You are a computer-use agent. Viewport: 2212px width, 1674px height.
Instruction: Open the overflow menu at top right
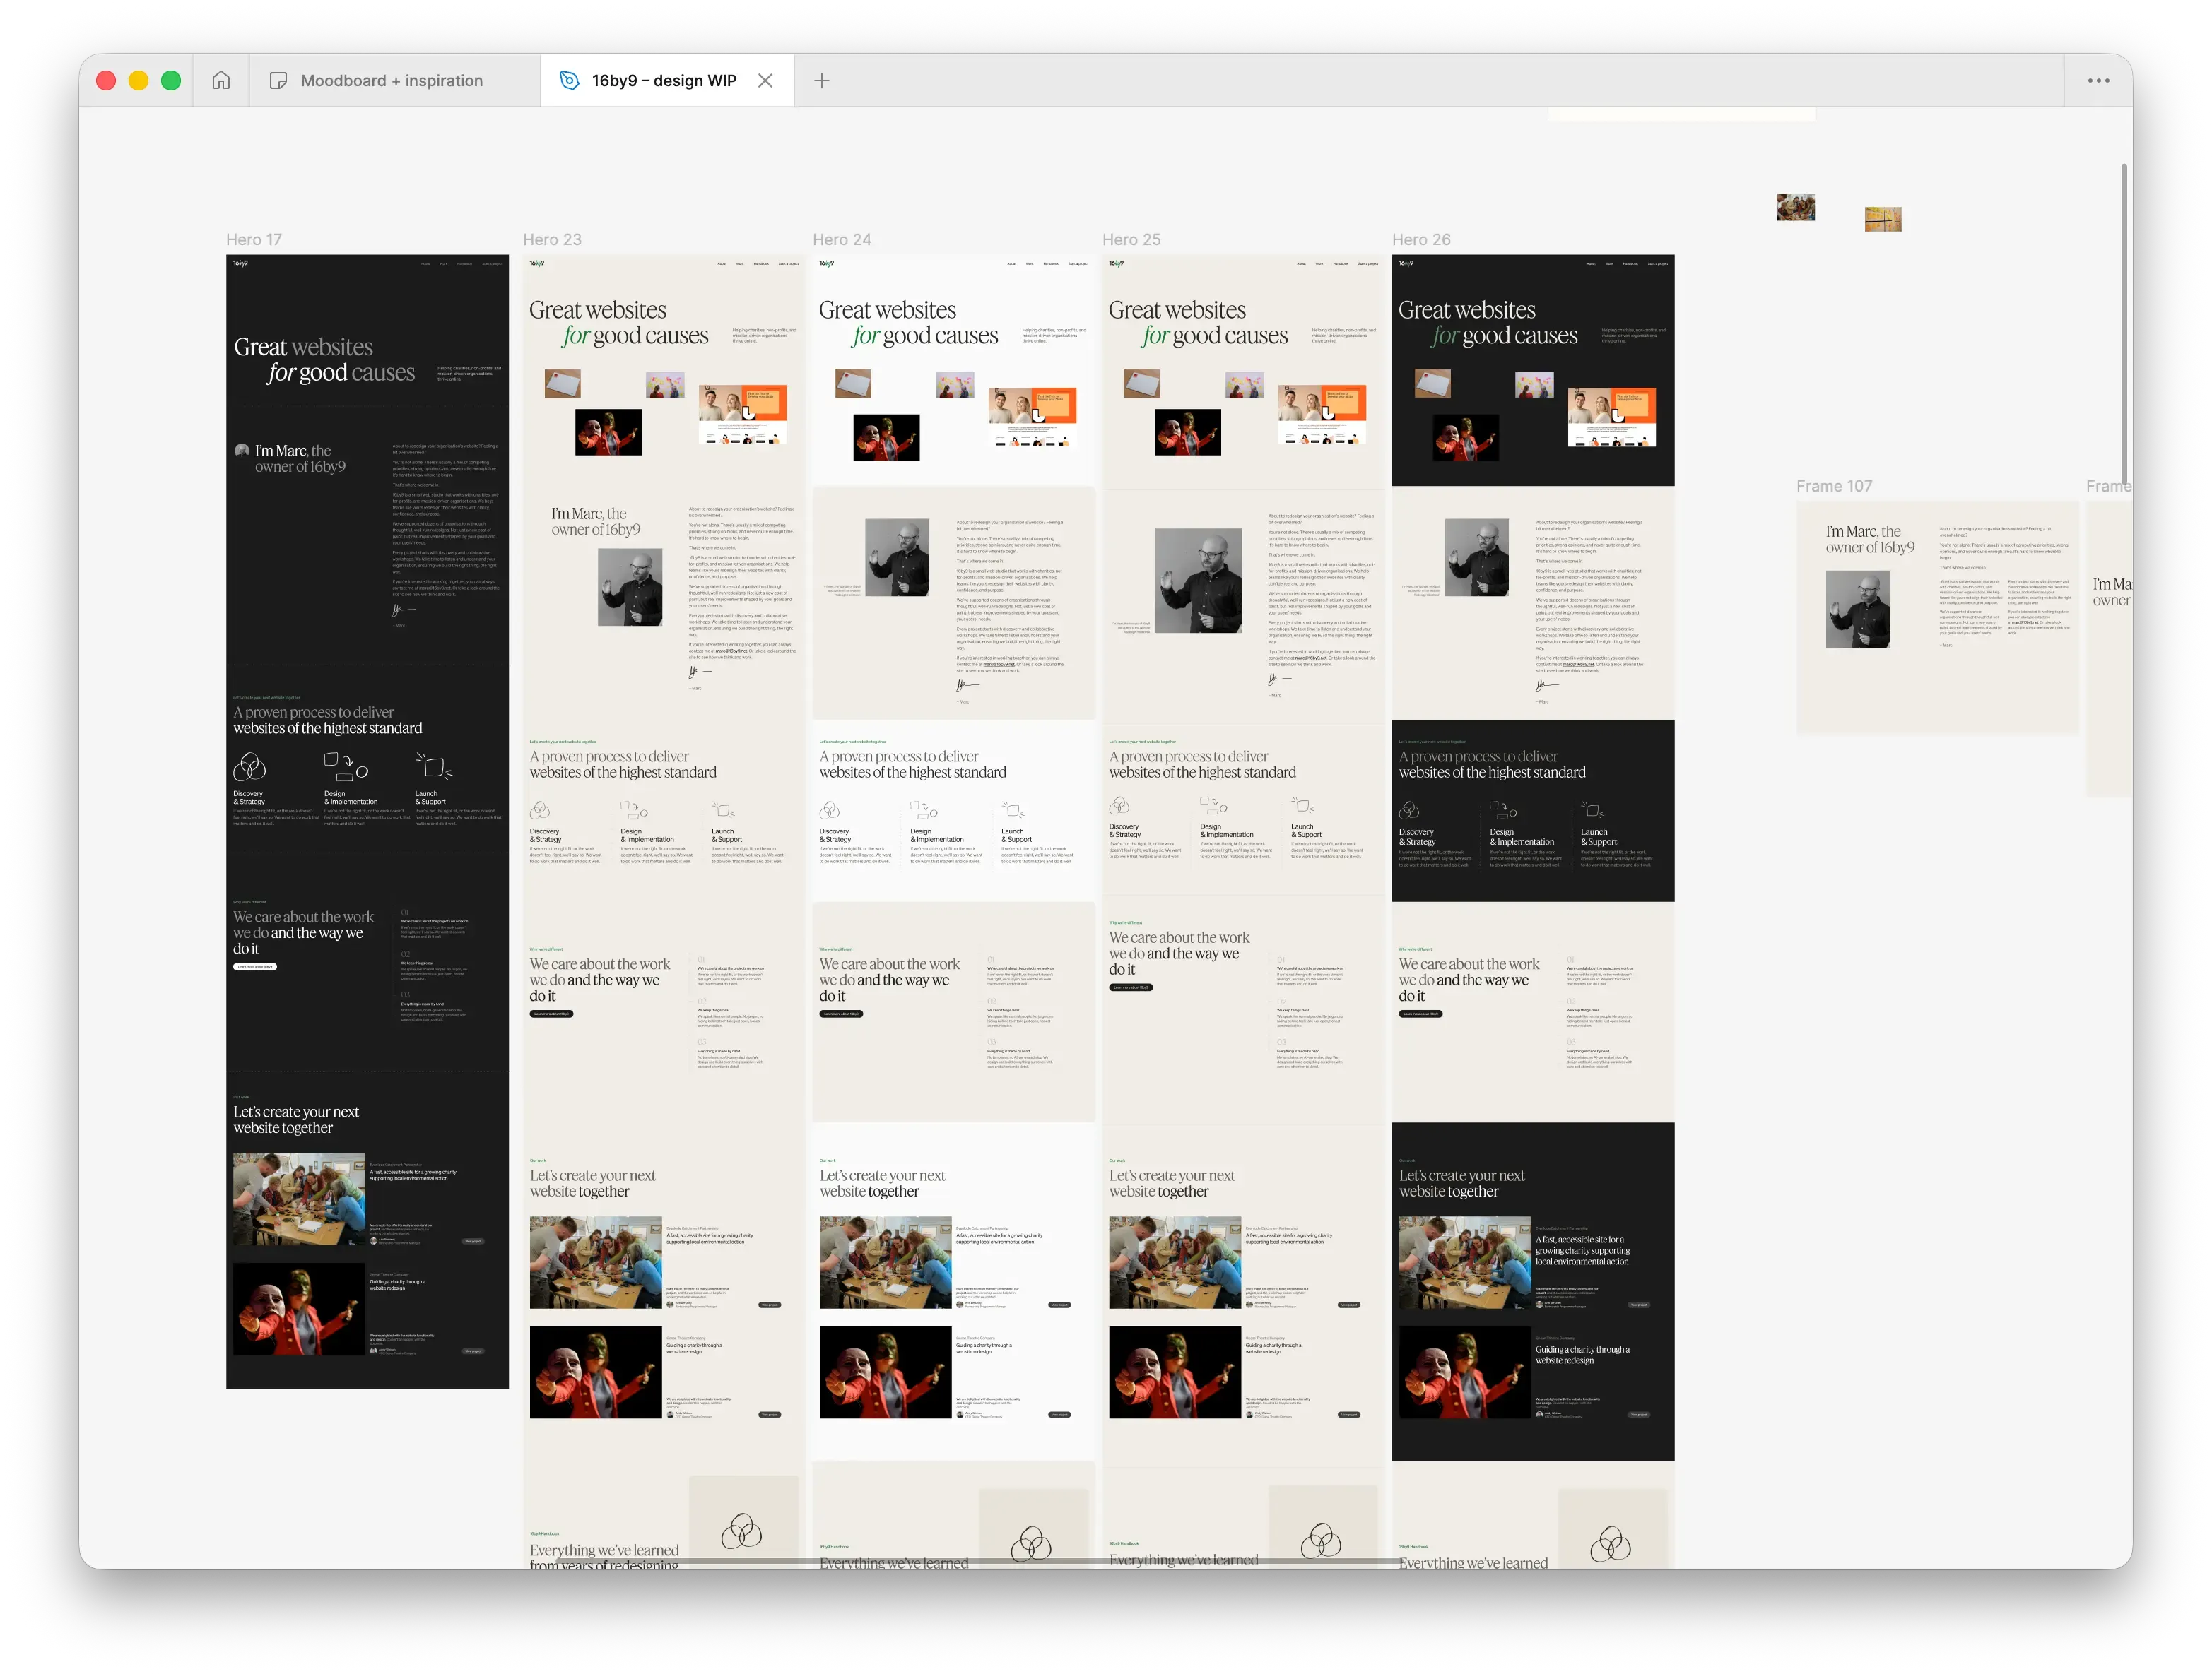click(x=2099, y=80)
